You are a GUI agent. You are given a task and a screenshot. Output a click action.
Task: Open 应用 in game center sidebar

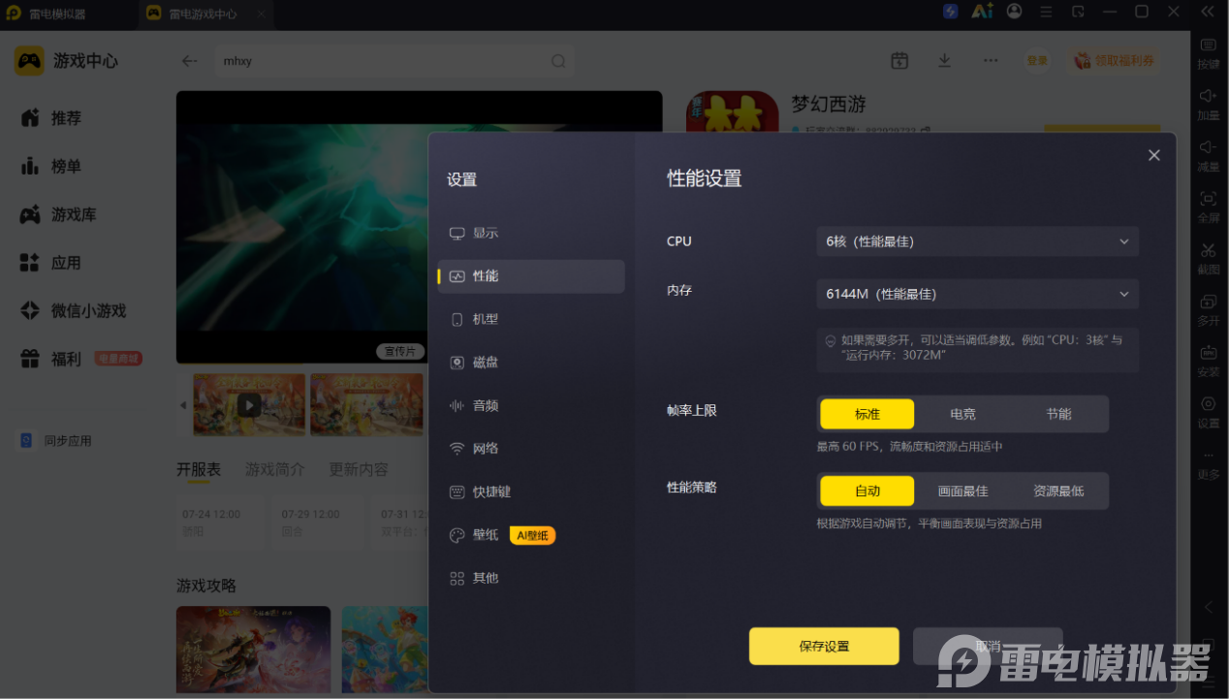click(x=65, y=263)
